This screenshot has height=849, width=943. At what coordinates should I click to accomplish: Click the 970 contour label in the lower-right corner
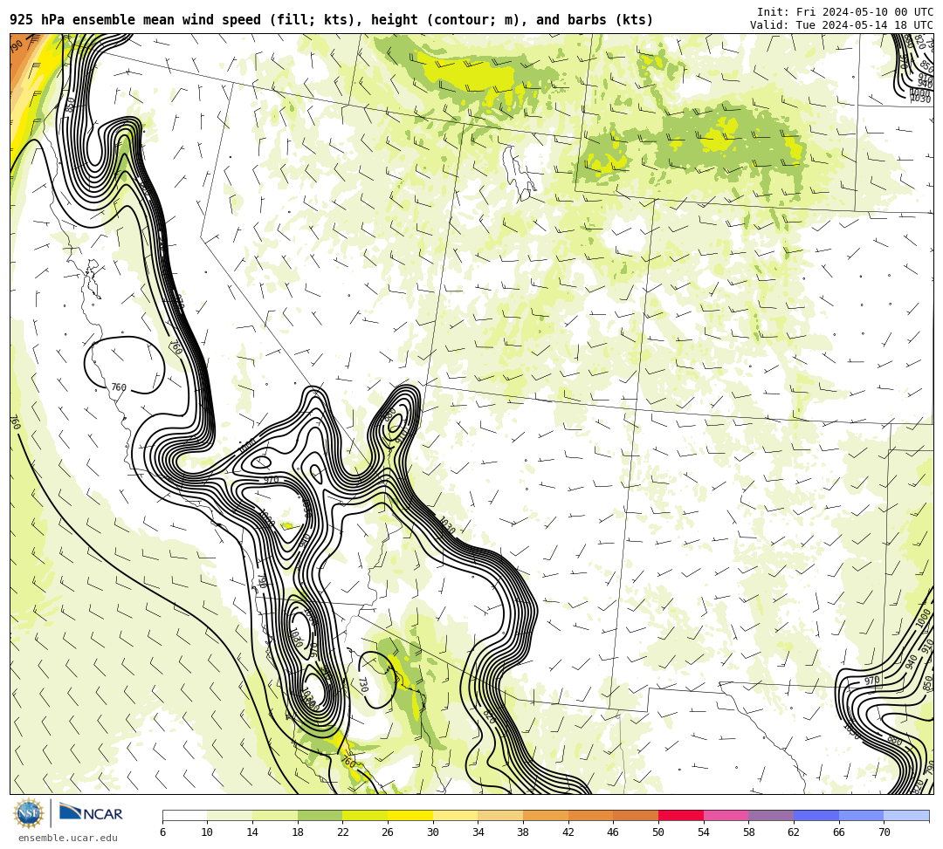click(872, 681)
